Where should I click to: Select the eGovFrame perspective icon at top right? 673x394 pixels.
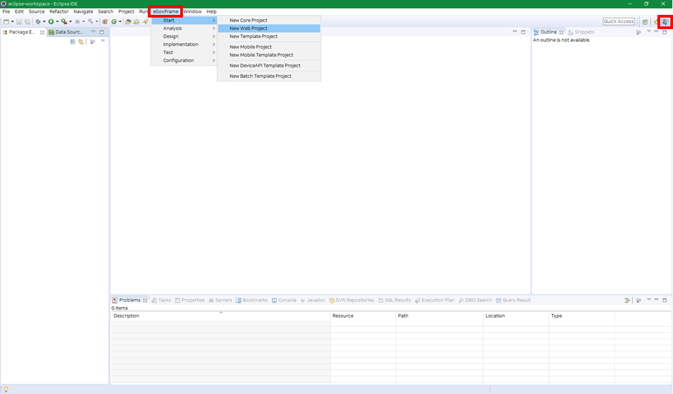[666, 22]
